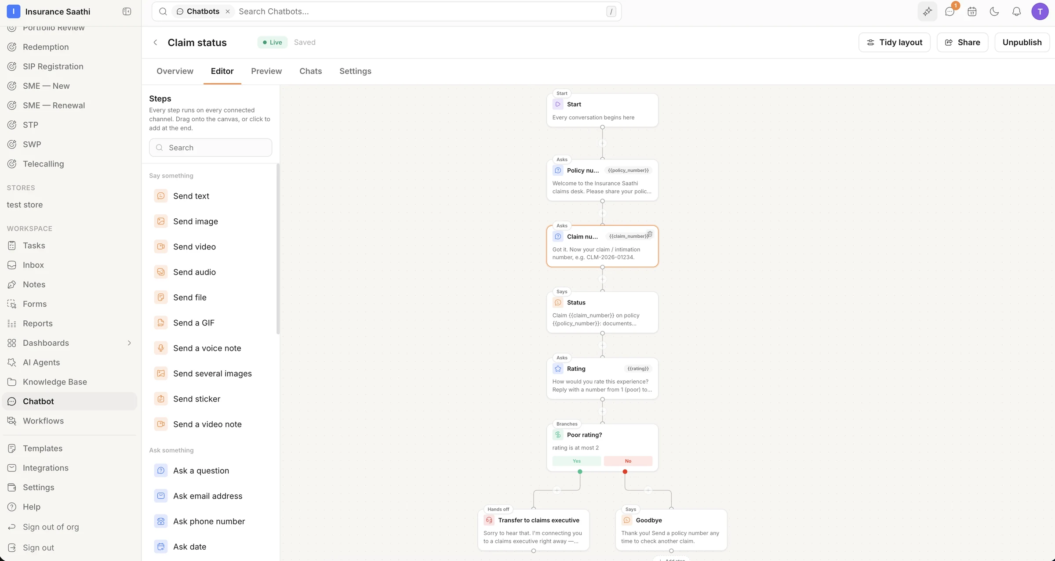Switch to the Preview tab
The height and width of the screenshot is (561, 1055).
click(x=266, y=71)
